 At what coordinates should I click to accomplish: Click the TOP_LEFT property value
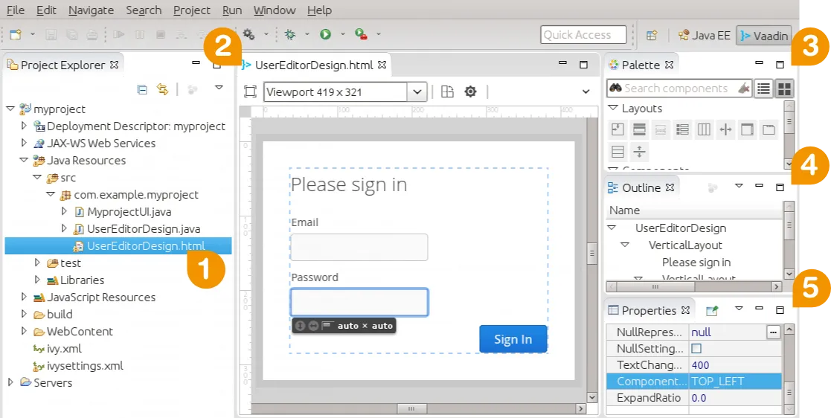tap(735, 382)
